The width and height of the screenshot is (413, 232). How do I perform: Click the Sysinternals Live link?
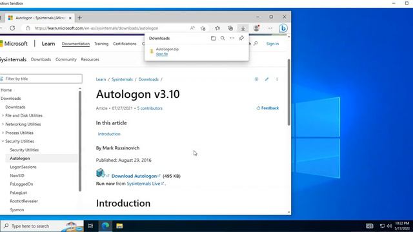coord(143,184)
